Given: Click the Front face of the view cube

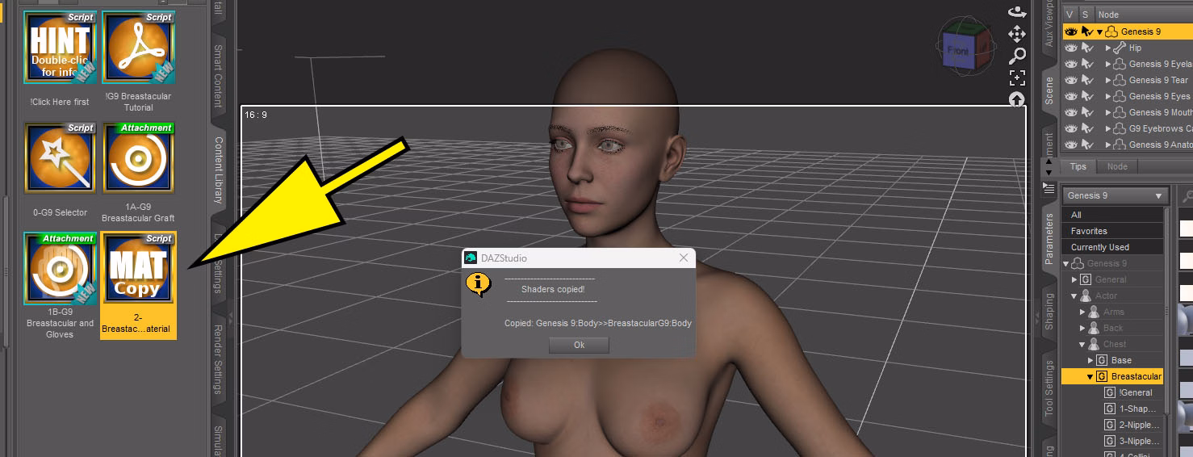Looking at the screenshot, I should click(x=958, y=52).
